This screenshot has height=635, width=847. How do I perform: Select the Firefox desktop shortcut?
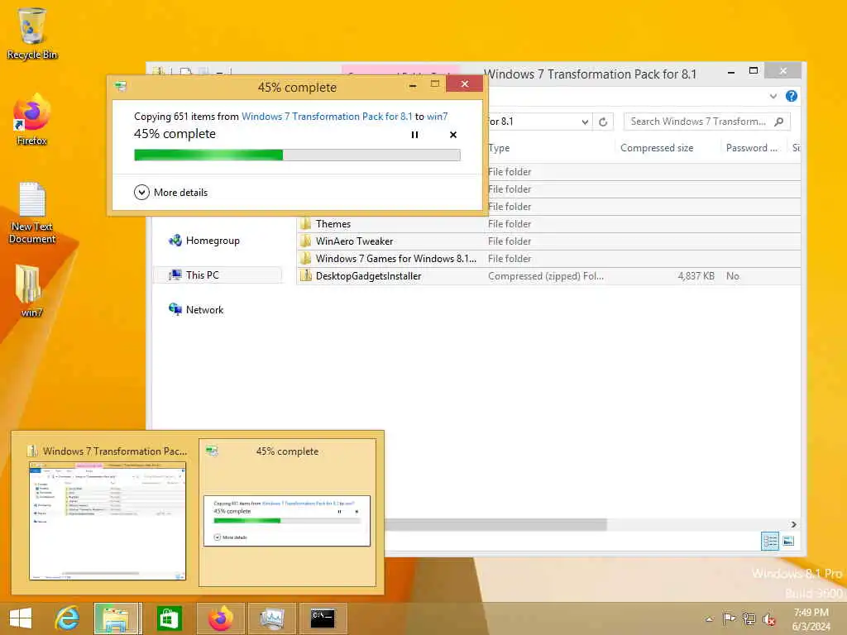click(x=32, y=120)
